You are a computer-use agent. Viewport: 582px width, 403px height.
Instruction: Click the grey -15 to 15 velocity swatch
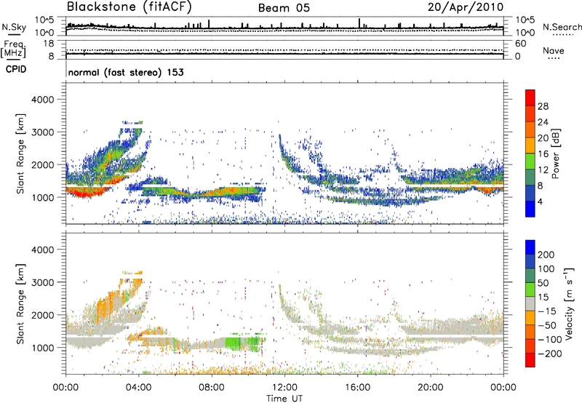(x=530, y=303)
